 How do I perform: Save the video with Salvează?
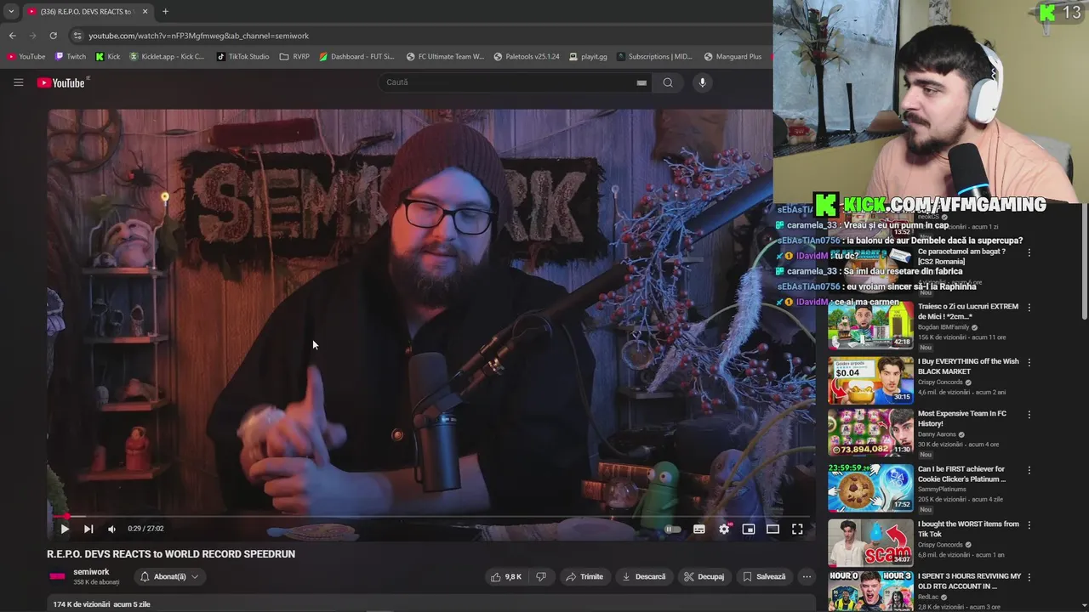pyautogui.click(x=764, y=576)
